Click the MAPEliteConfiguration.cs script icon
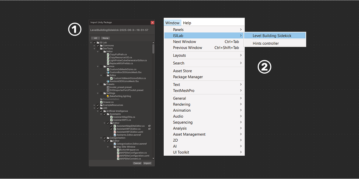 [x=118, y=153]
